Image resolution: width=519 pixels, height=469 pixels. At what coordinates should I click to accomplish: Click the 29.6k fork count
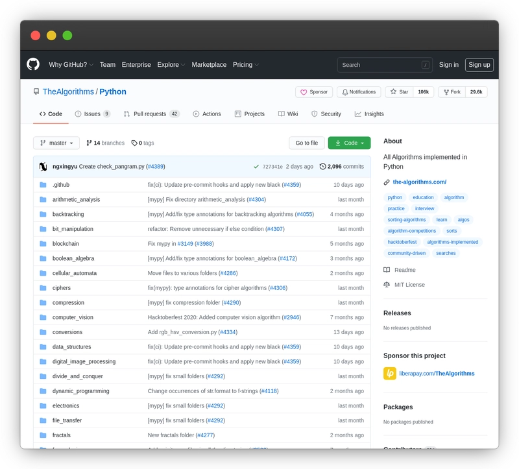click(476, 92)
